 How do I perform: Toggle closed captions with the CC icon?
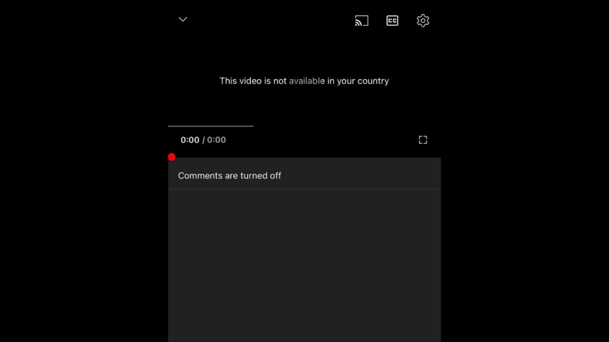coord(392,20)
